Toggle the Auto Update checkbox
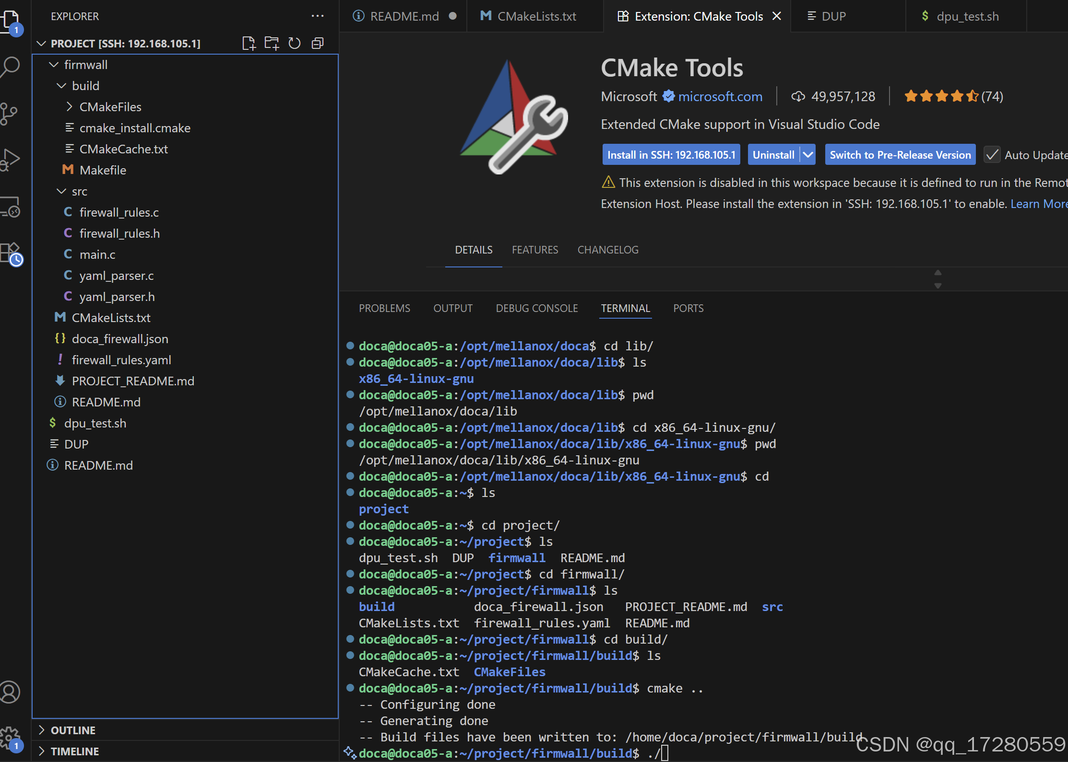Image resolution: width=1068 pixels, height=762 pixels. point(992,155)
